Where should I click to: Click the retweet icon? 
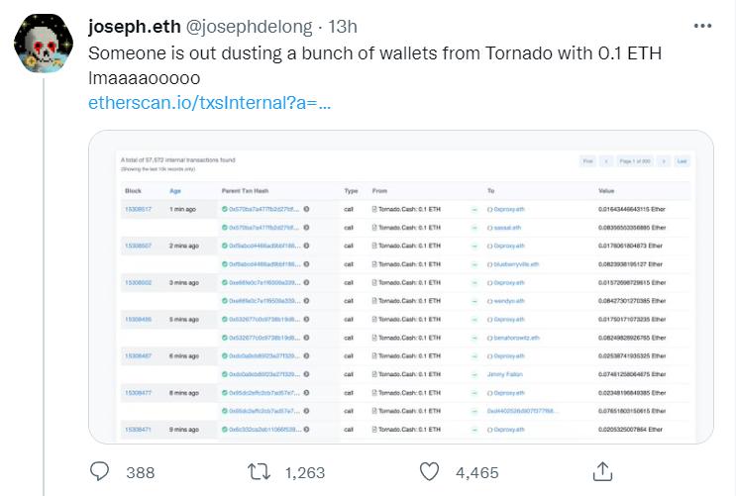[258, 472]
